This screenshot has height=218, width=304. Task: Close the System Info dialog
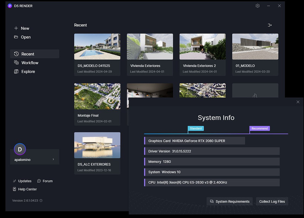tap(298, 102)
